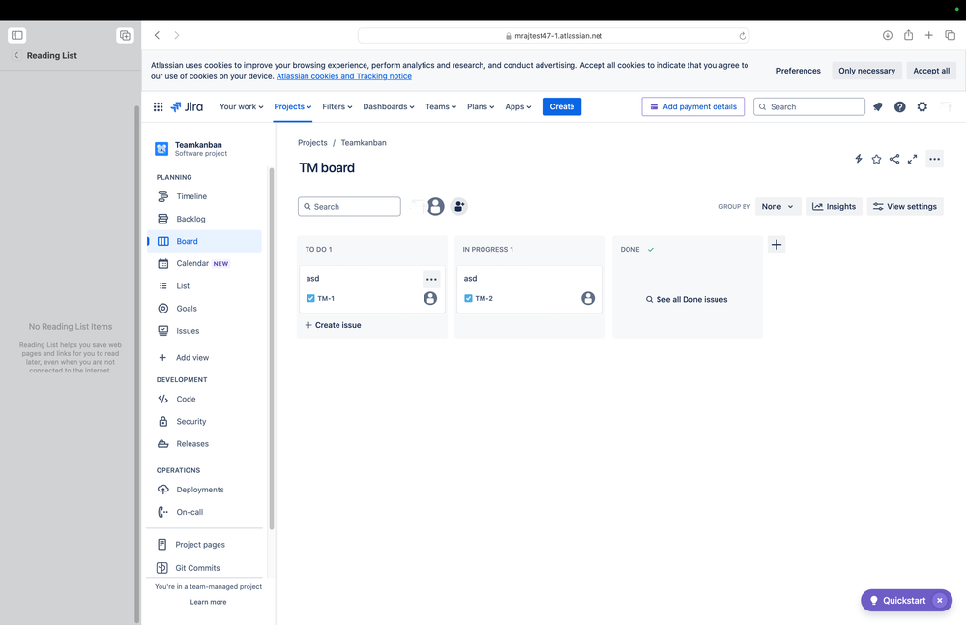Open List view in the sidebar
This screenshot has width=966, height=625.
click(x=204, y=286)
